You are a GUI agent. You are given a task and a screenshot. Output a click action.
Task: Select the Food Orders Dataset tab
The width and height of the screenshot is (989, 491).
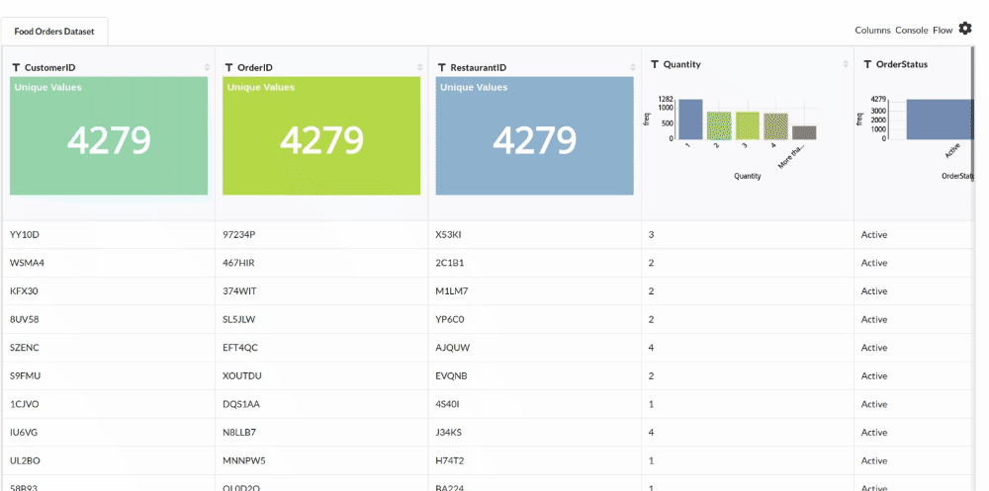54,31
